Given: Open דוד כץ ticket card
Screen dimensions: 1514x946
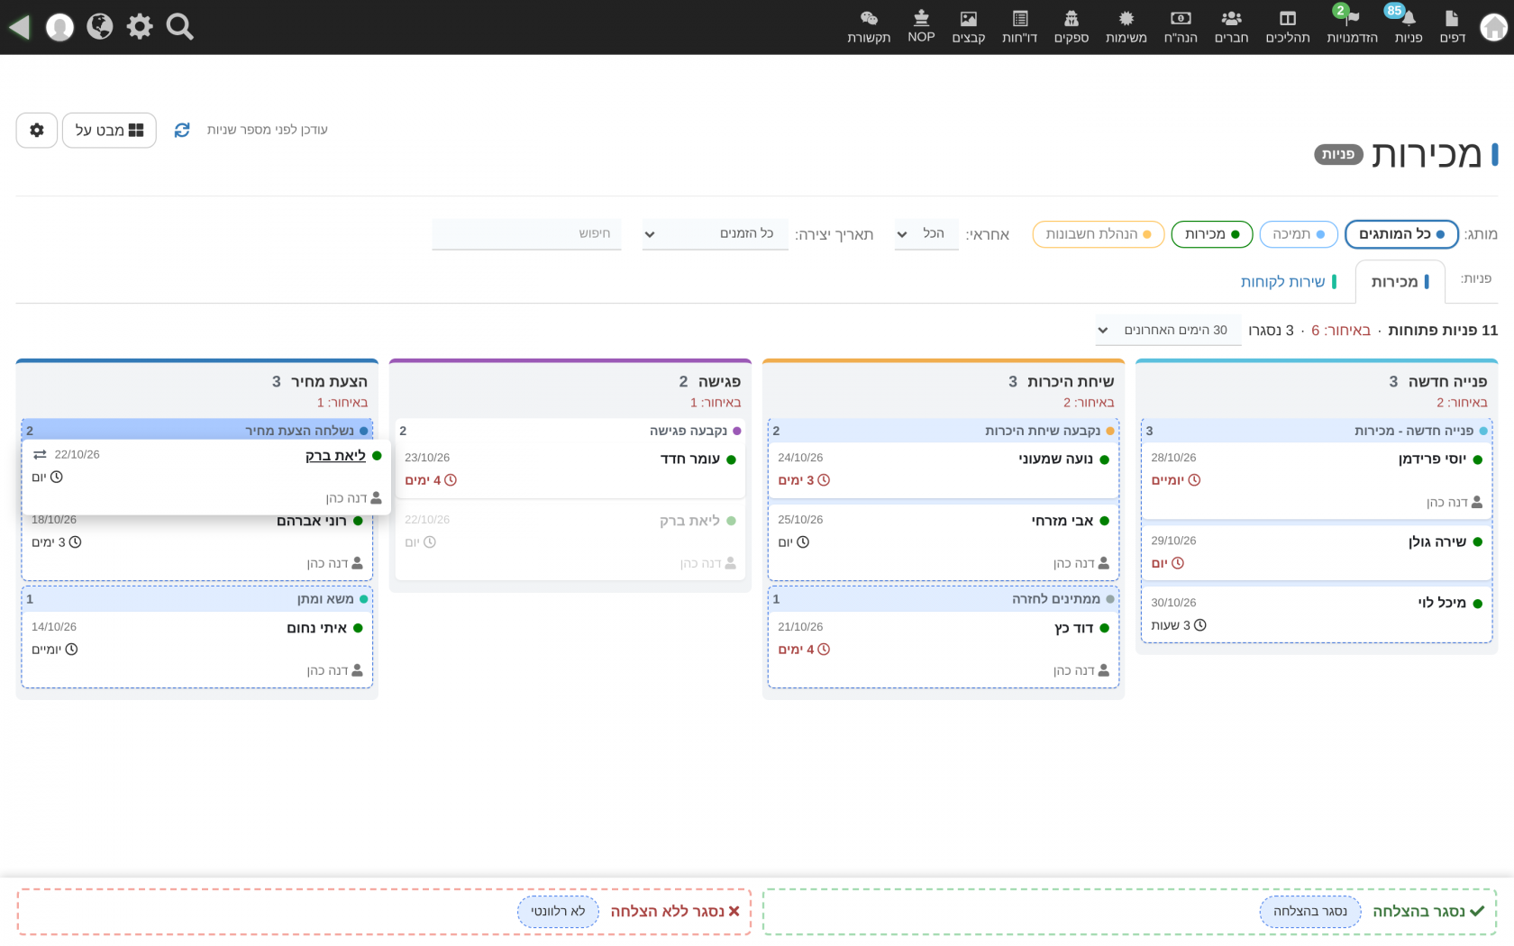Looking at the screenshot, I should click(944, 649).
